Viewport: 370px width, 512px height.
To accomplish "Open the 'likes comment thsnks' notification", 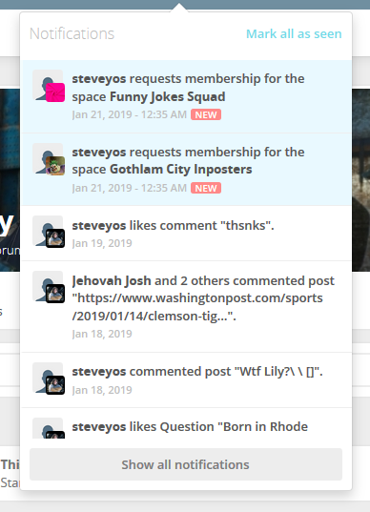I will coord(187,234).
